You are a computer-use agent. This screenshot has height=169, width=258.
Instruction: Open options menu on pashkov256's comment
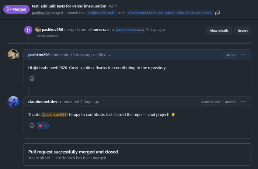tap(243, 55)
